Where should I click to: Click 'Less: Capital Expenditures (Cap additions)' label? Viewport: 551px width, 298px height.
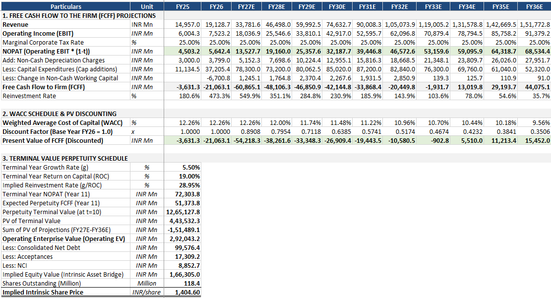(x=60, y=69)
